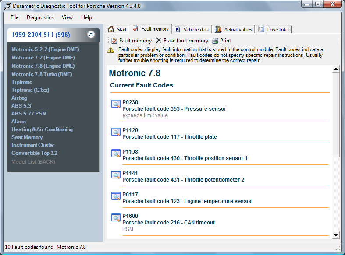
Task: Open the ABS 5.7 / PSM module
Action: [x=29, y=114]
